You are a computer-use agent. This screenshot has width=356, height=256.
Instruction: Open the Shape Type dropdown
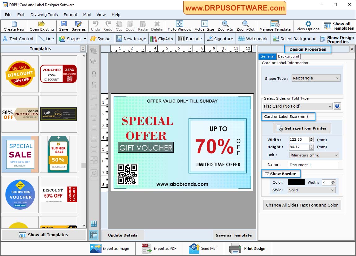[315, 78]
